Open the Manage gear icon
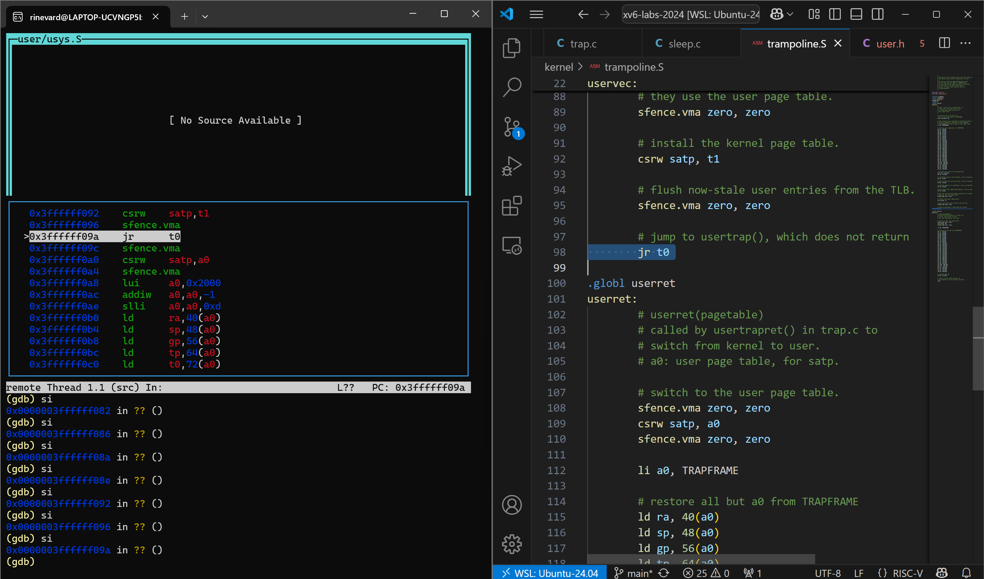 (x=512, y=543)
